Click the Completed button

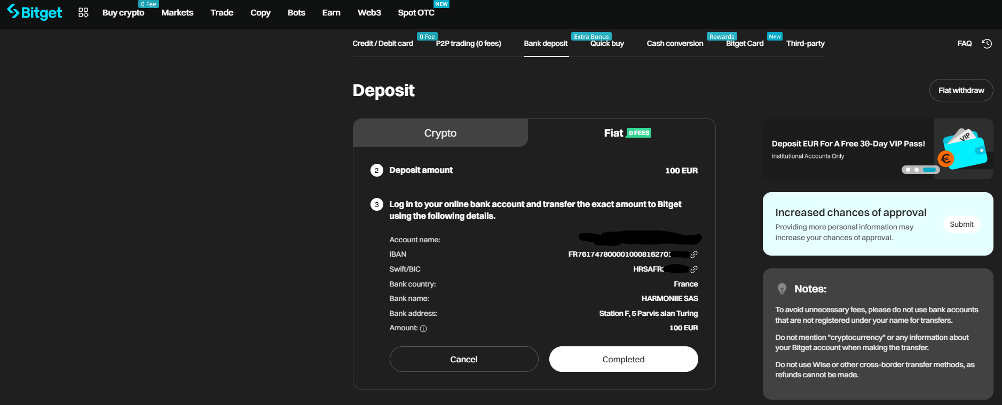pyautogui.click(x=624, y=359)
